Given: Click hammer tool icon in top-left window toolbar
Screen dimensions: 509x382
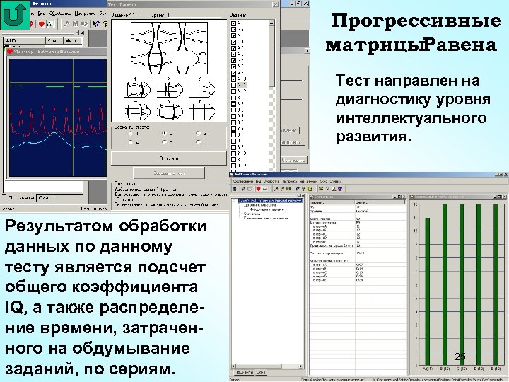Looking at the screenshot, I should tap(66, 24).
